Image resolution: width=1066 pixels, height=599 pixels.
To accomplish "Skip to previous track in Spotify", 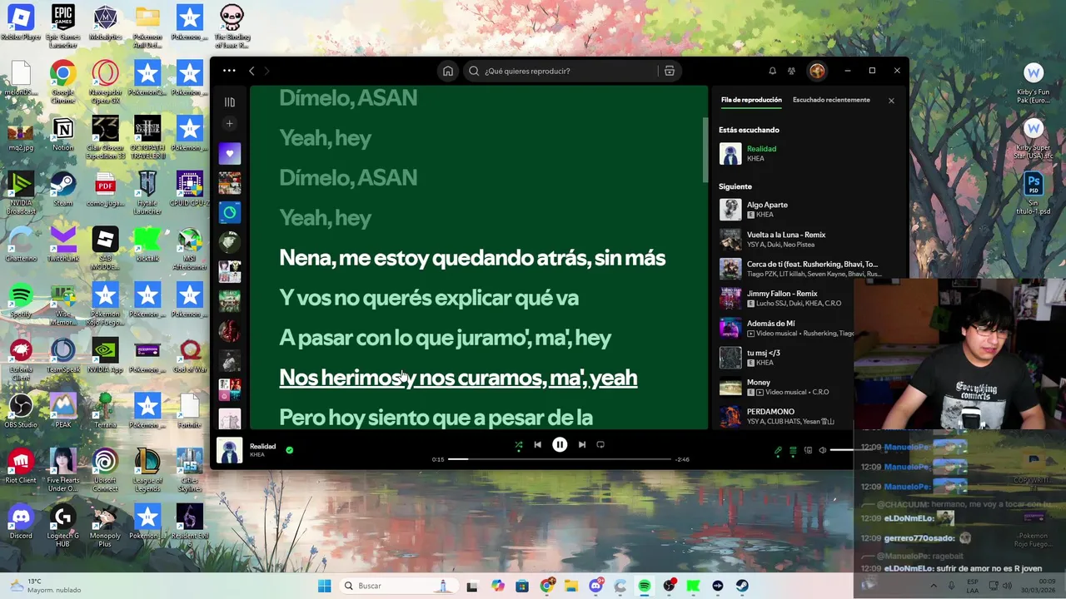I will click(537, 445).
